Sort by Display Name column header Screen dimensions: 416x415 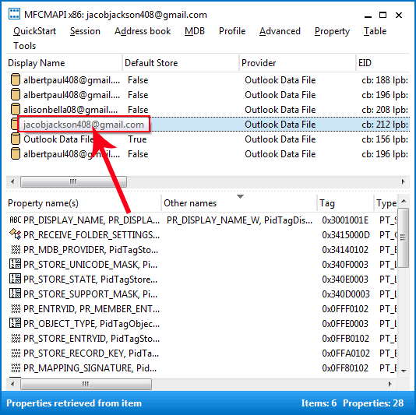coord(64,63)
